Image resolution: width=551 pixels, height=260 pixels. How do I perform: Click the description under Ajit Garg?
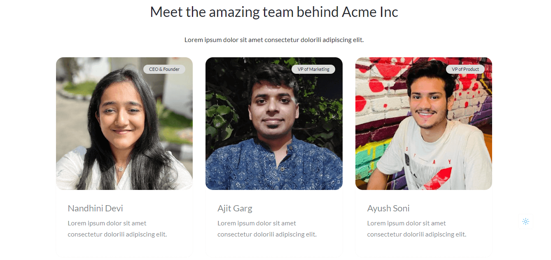[x=267, y=229]
